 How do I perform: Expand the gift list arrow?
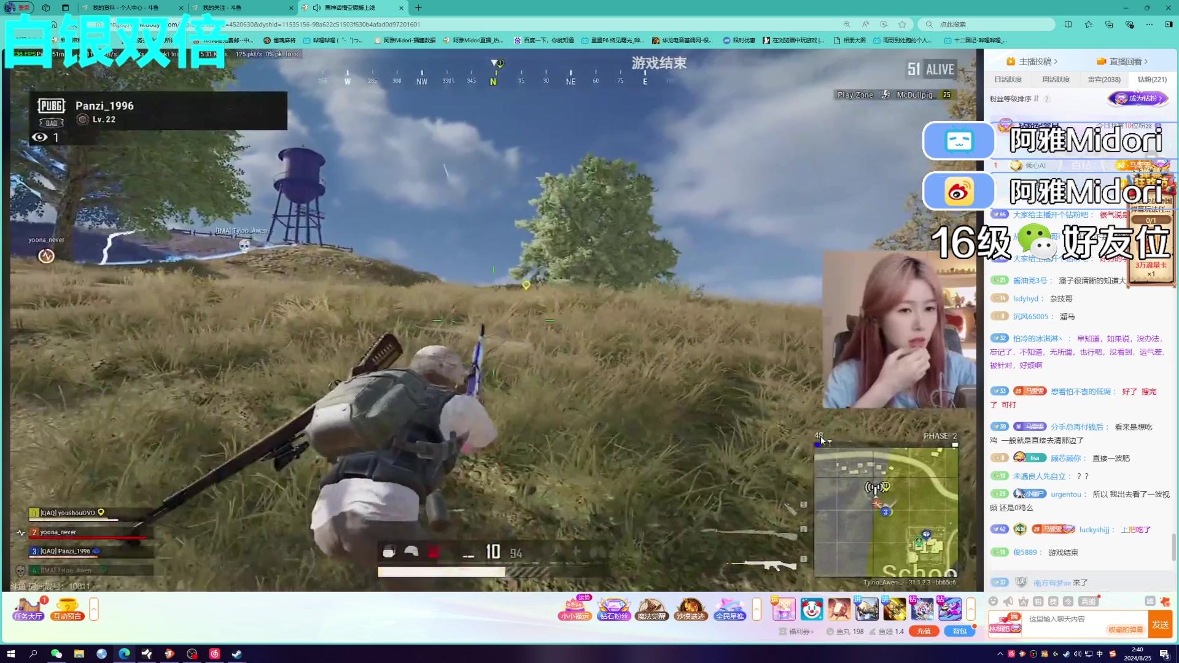[971, 609]
